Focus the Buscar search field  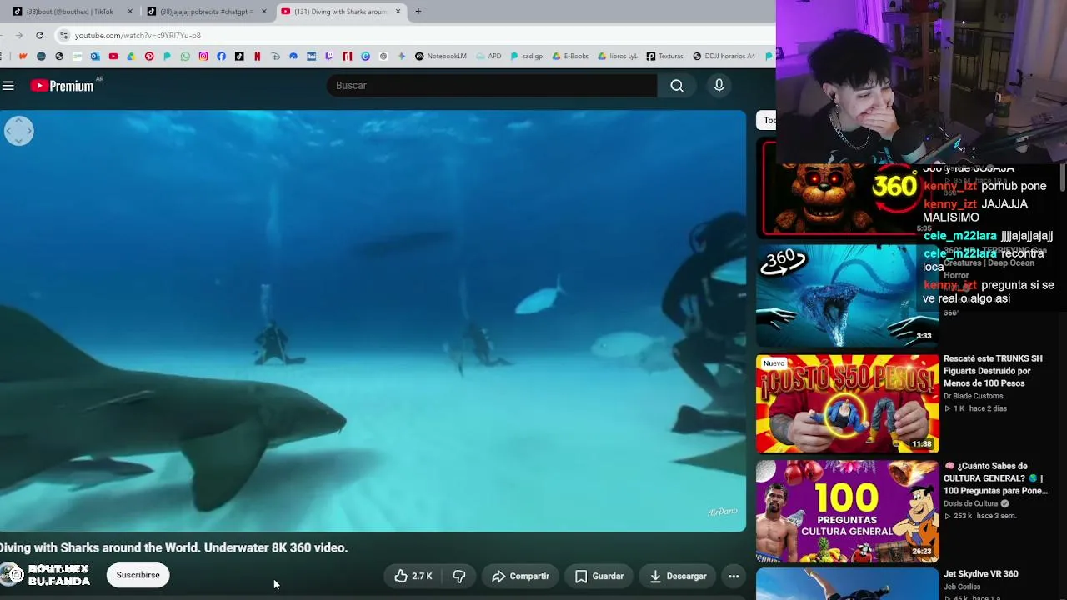click(492, 86)
